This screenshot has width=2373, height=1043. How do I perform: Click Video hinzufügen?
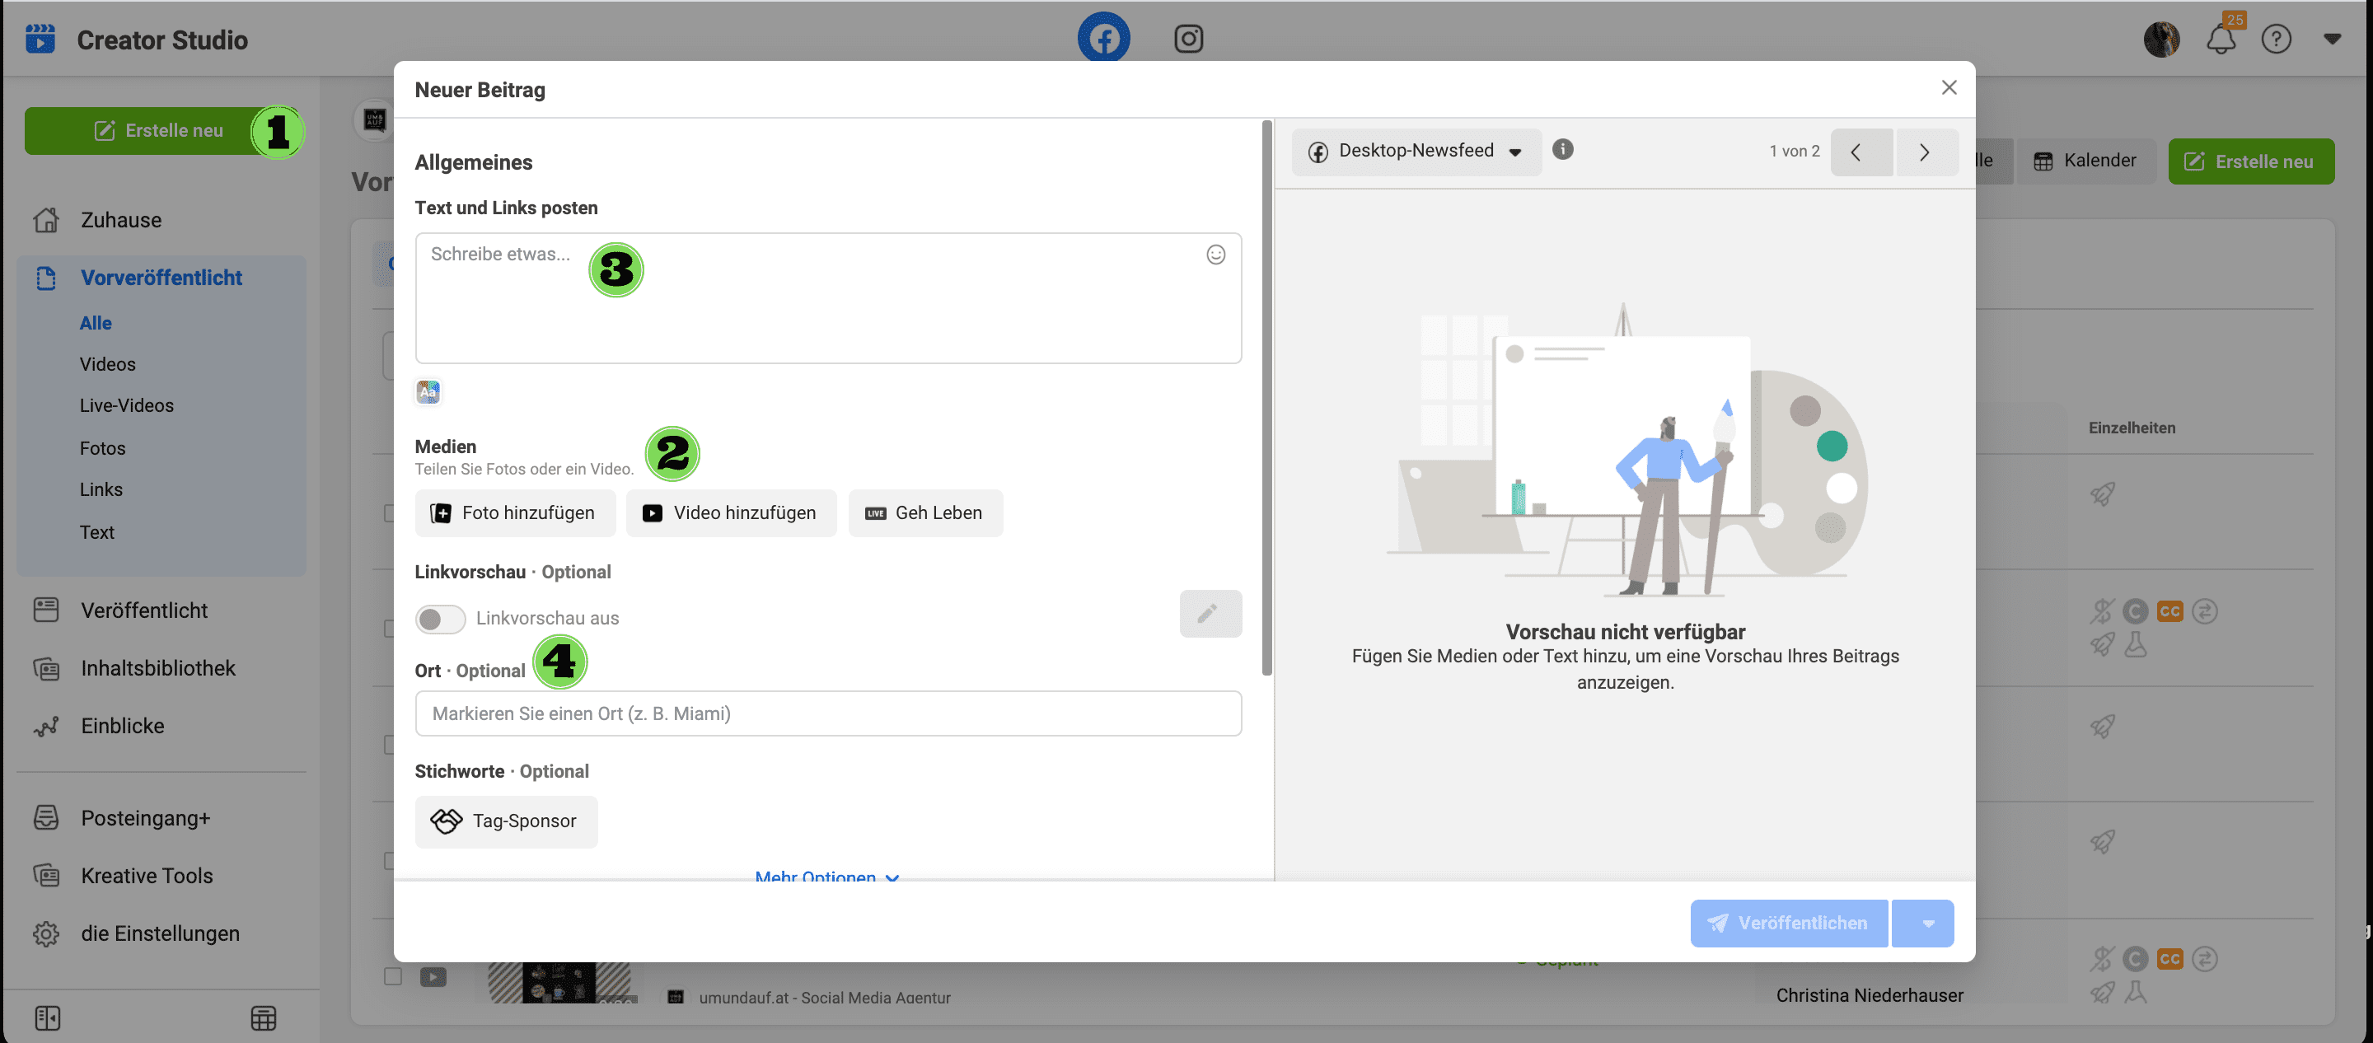point(731,513)
